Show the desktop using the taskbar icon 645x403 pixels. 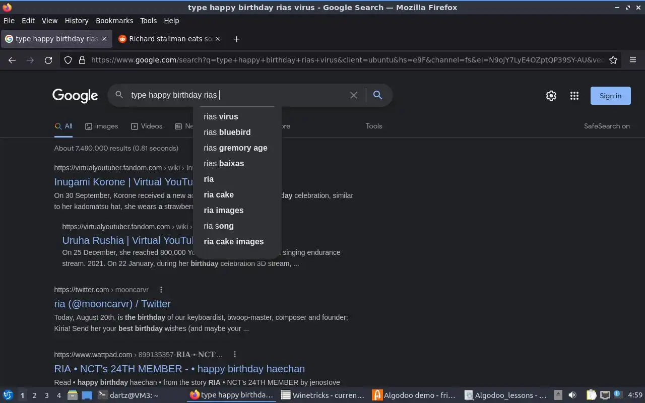point(87,395)
